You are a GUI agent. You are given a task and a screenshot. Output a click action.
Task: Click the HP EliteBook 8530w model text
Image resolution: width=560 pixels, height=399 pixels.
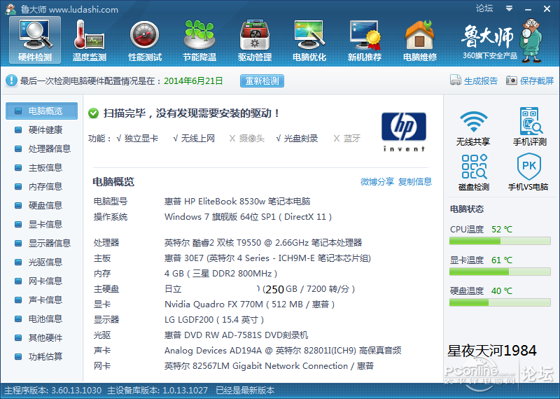point(237,202)
